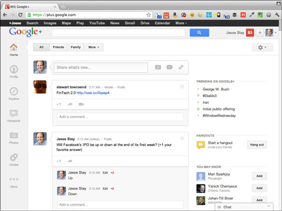282x211 pixels.
Task: Reload the page with the refresh icon
Action: [x=20, y=15]
